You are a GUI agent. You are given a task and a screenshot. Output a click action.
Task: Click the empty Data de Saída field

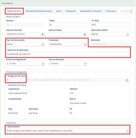click(x=66, y=34)
